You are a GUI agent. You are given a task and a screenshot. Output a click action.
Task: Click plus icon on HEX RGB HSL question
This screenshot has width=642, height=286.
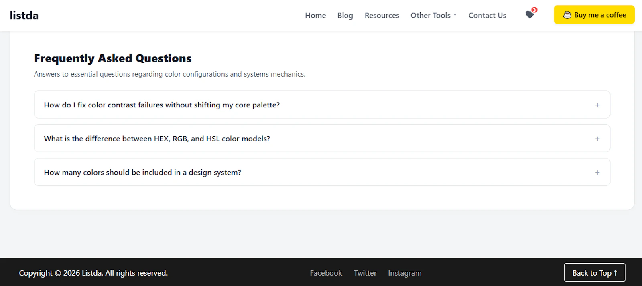point(597,139)
